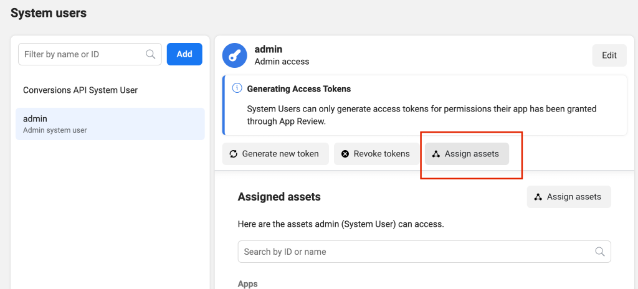
Task: Select Conversions API System User in the list
Action: pyautogui.click(x=80, y=90)
